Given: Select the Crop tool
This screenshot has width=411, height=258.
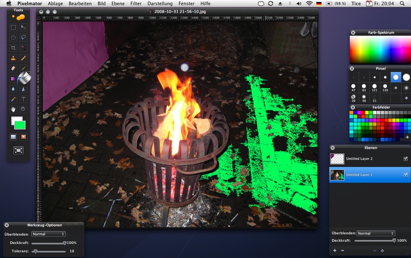Looking at the screenshot, I should coord(13,48).
